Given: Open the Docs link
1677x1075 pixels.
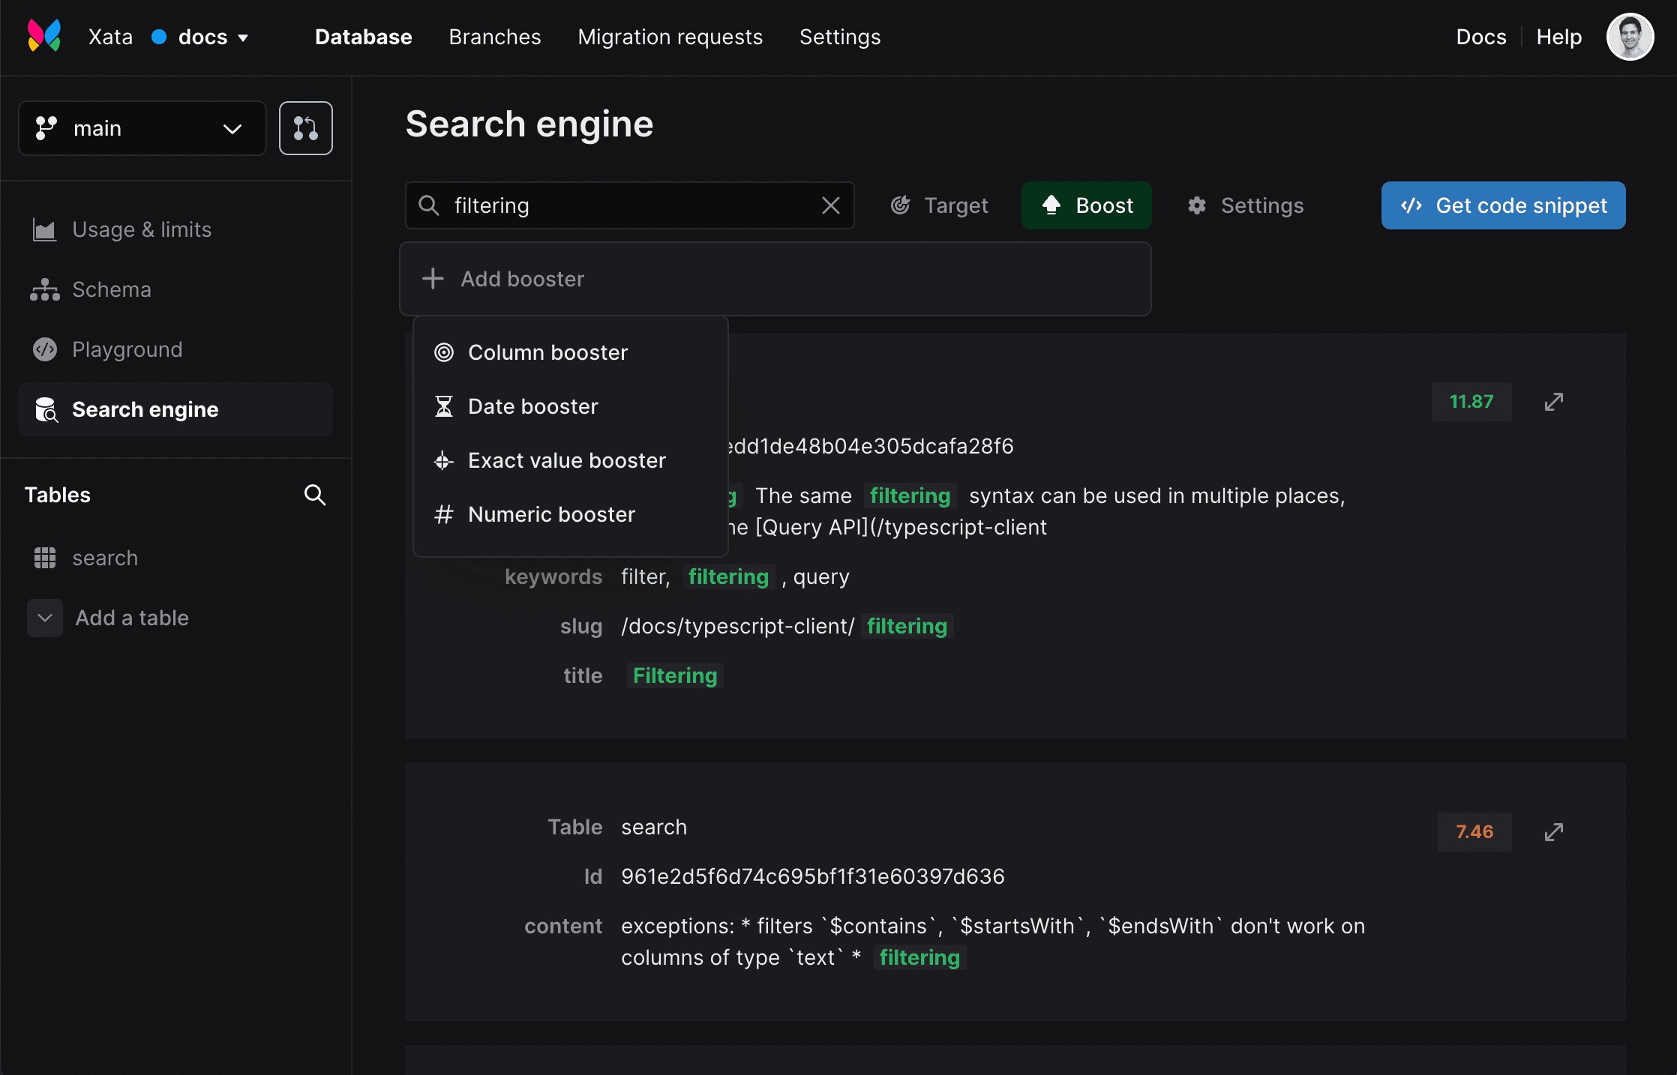Looking at the screenshot, I should (1480, 37).
